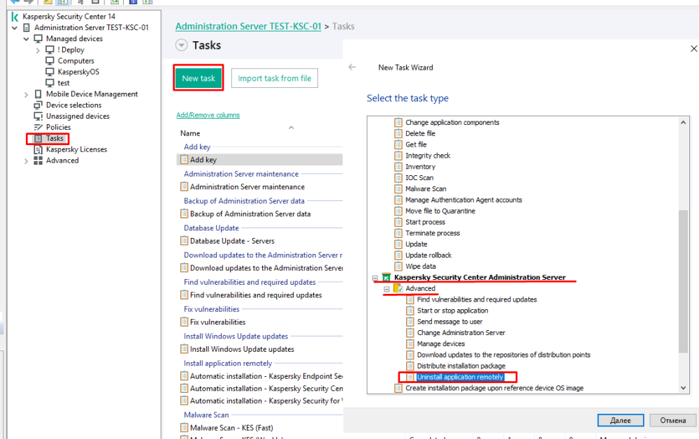Select Automatic installation - Kaspersky Endpoint Security row
This screenshot has height=439, width=699.
(x=266, y=376)
